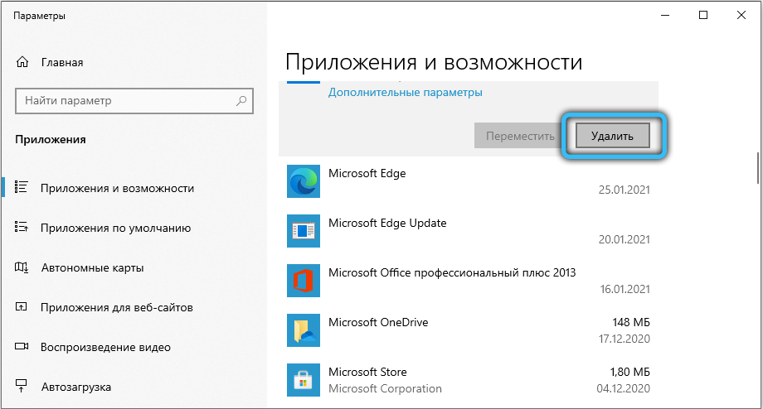The image size is (763, 409).
Task: Open Приложения по умолчанию section
Action: coord(115,228)
